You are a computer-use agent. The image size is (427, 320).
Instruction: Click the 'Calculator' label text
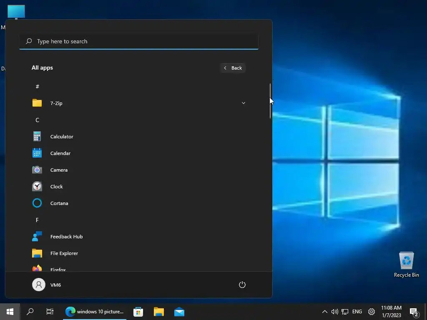pos(62,137)
